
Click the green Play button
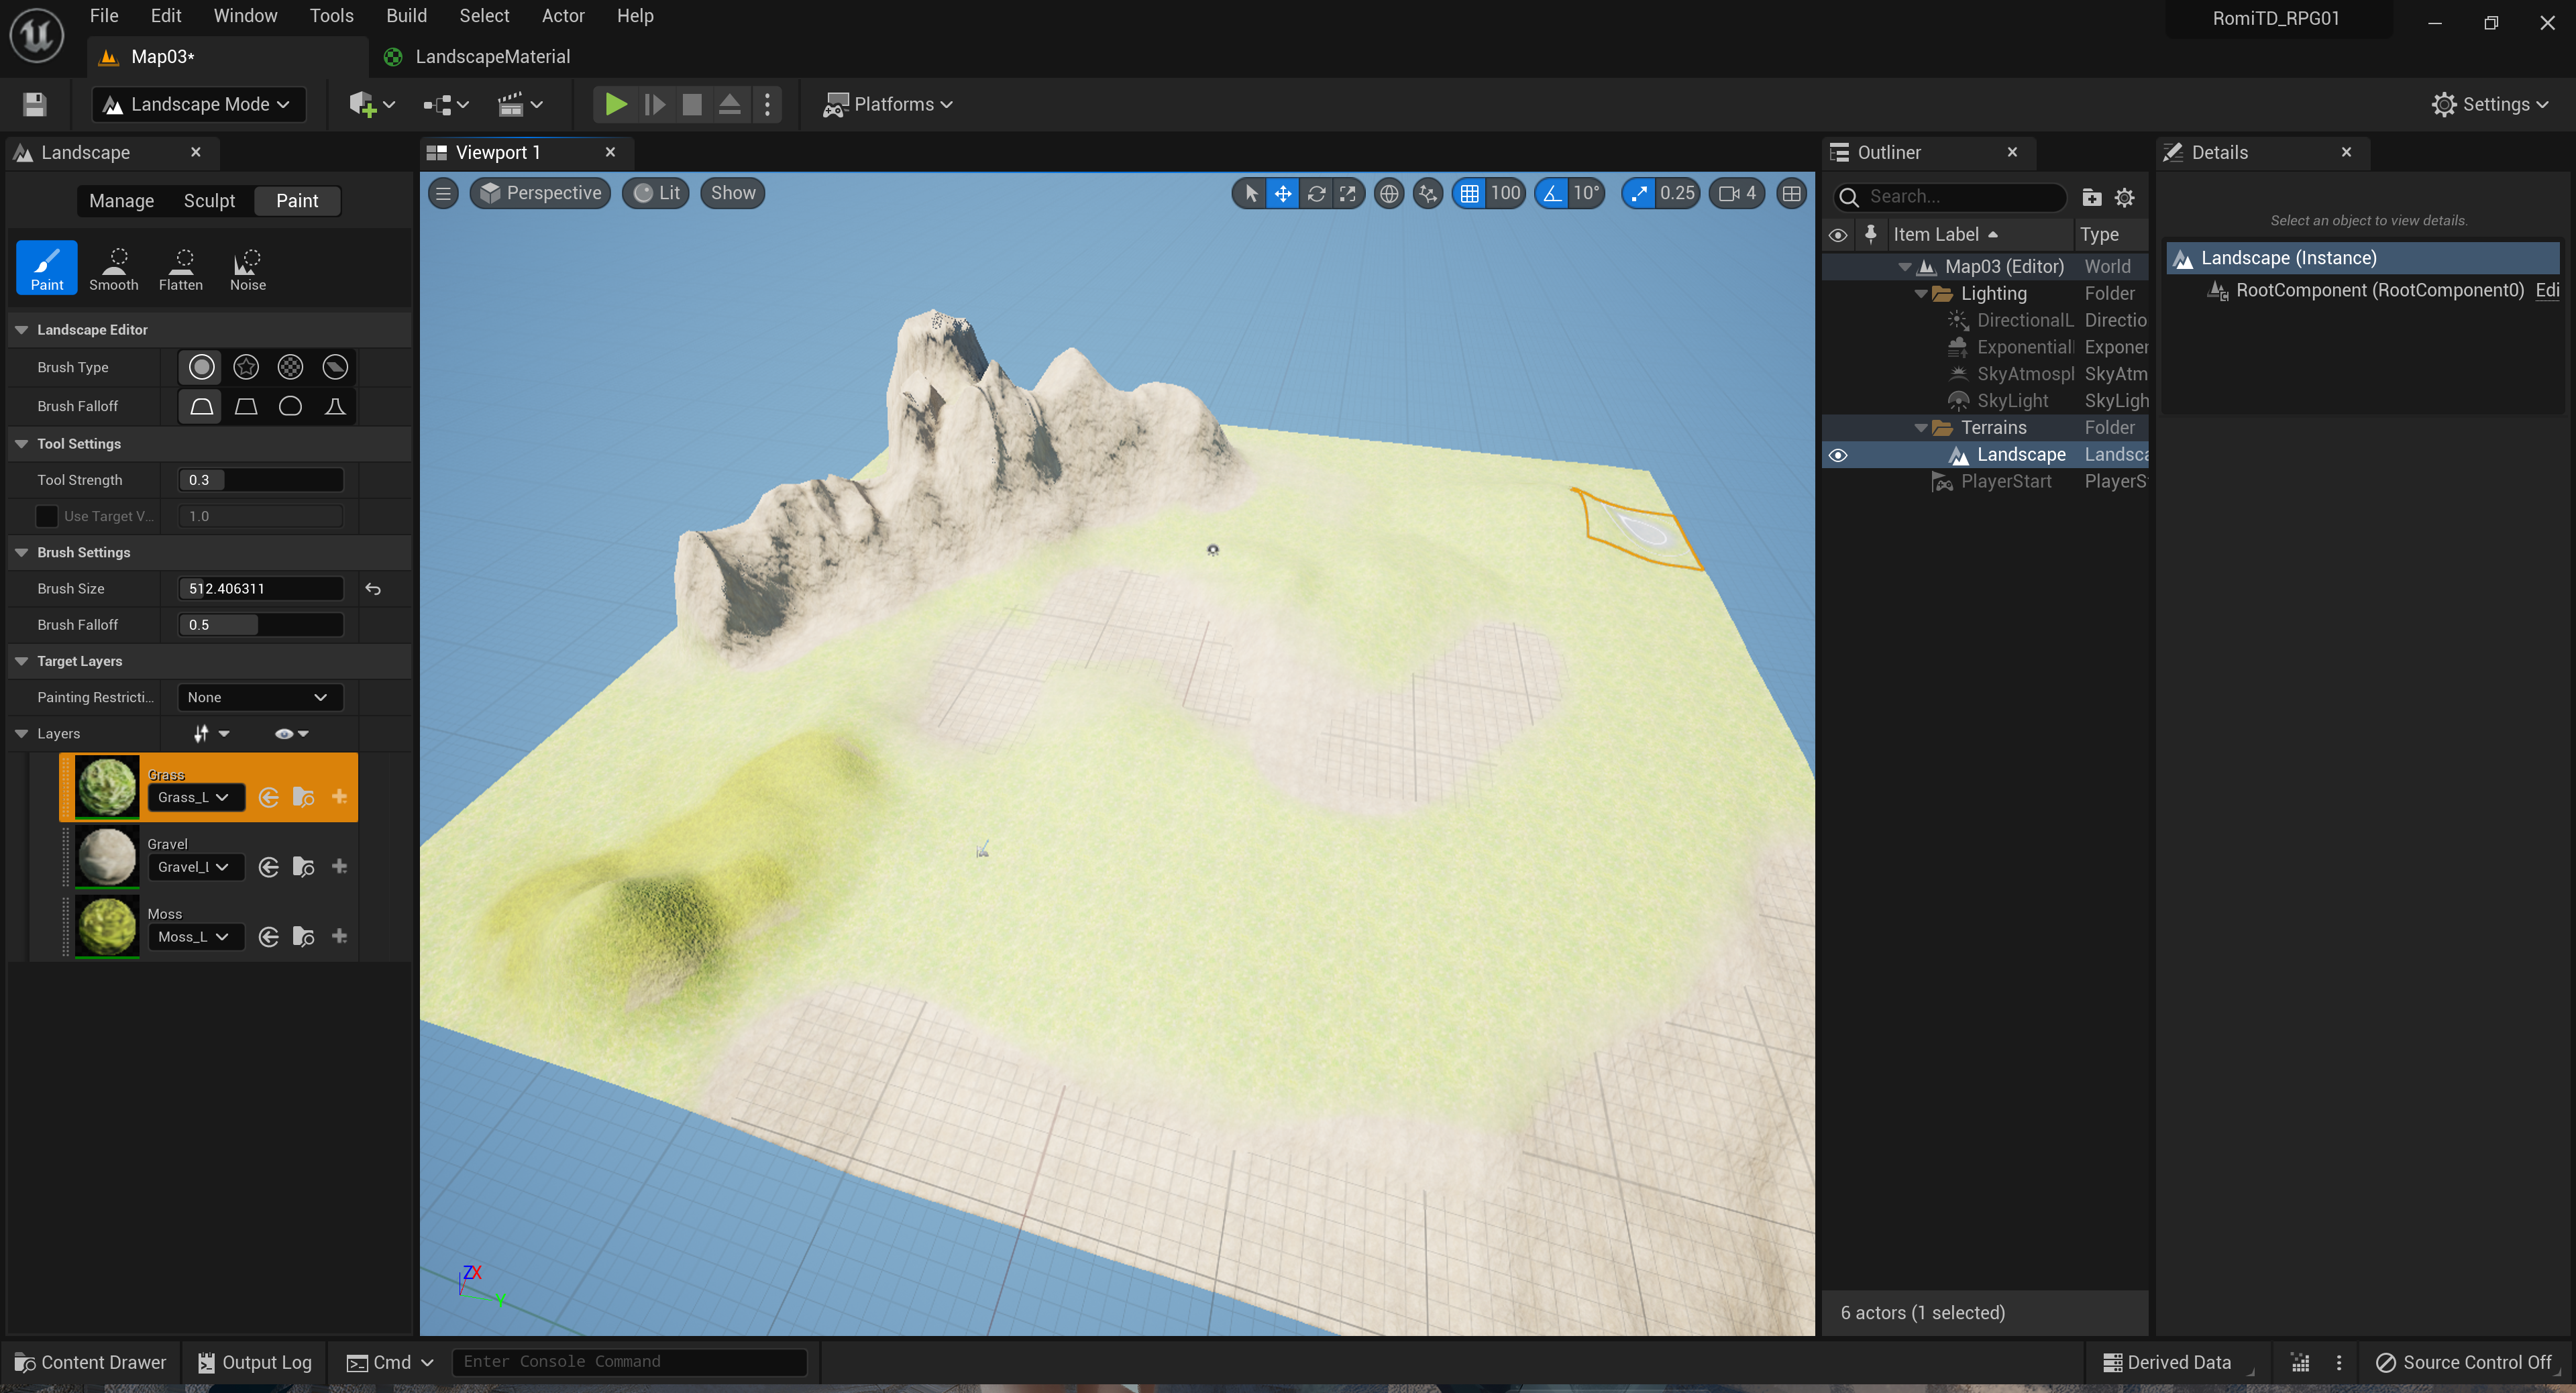615,104
